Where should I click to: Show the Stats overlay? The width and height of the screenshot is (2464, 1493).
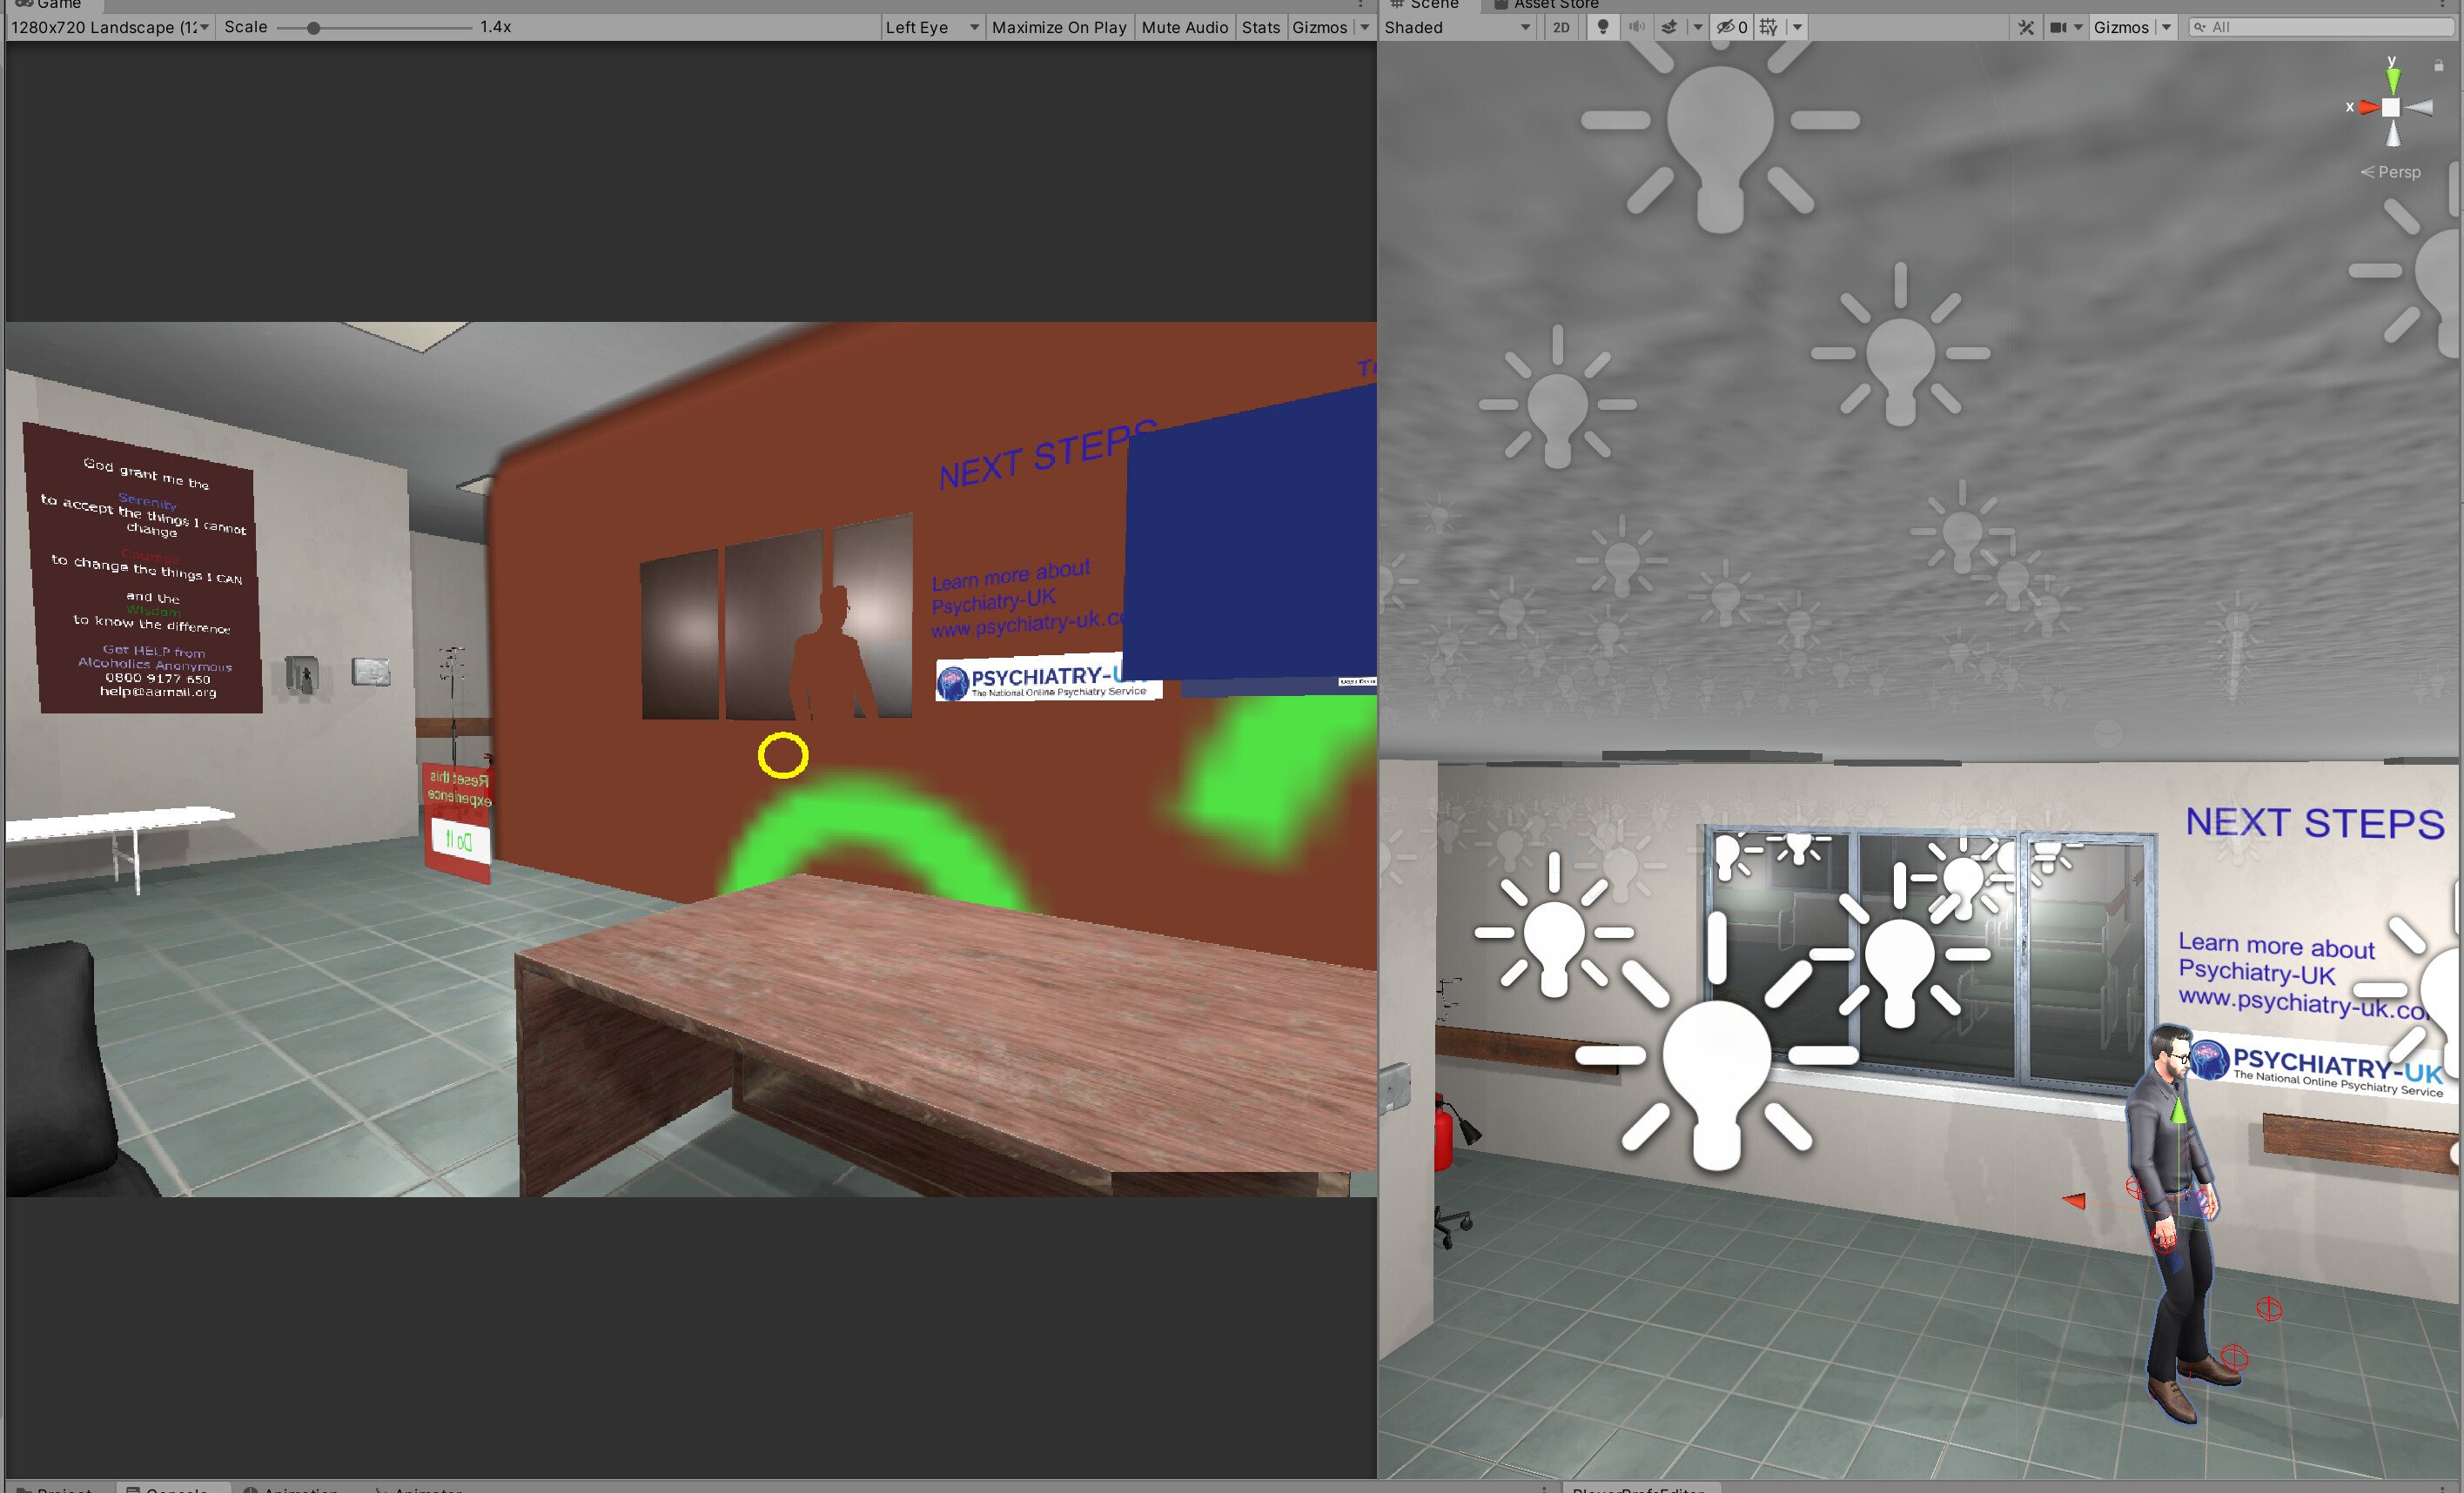click(1261, 27)
